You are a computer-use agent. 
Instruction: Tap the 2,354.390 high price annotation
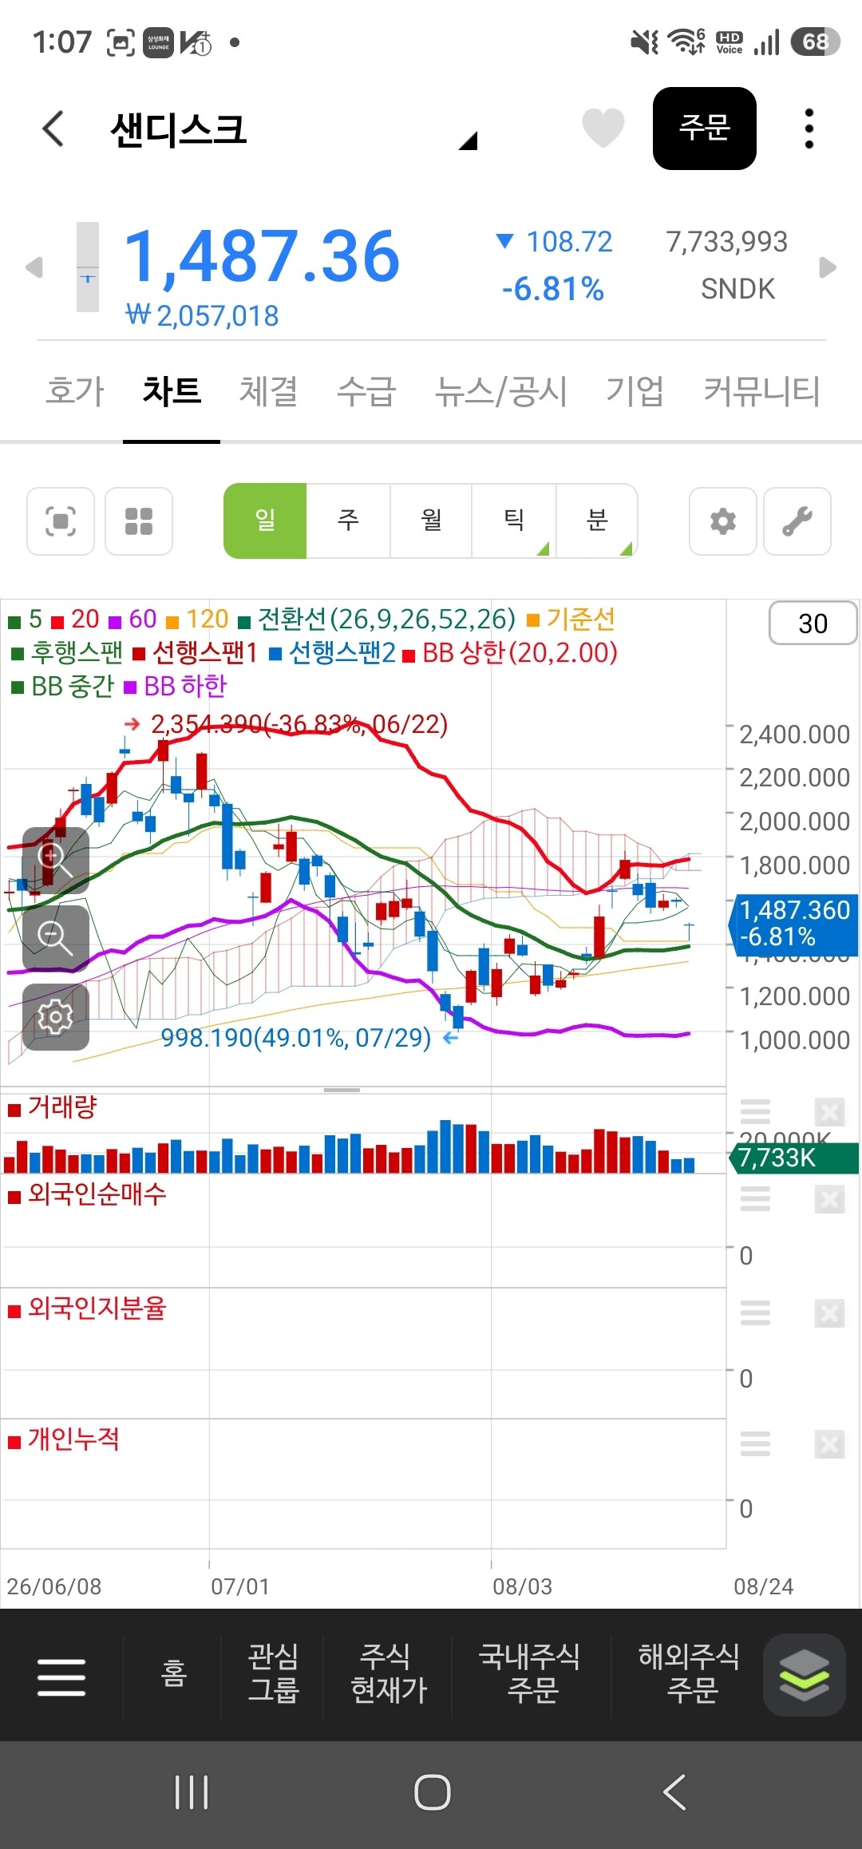pos(299,724)
